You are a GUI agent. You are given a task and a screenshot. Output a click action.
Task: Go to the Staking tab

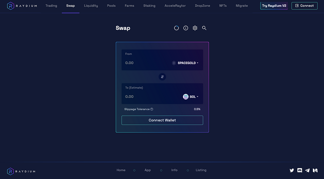pos(149,6)
